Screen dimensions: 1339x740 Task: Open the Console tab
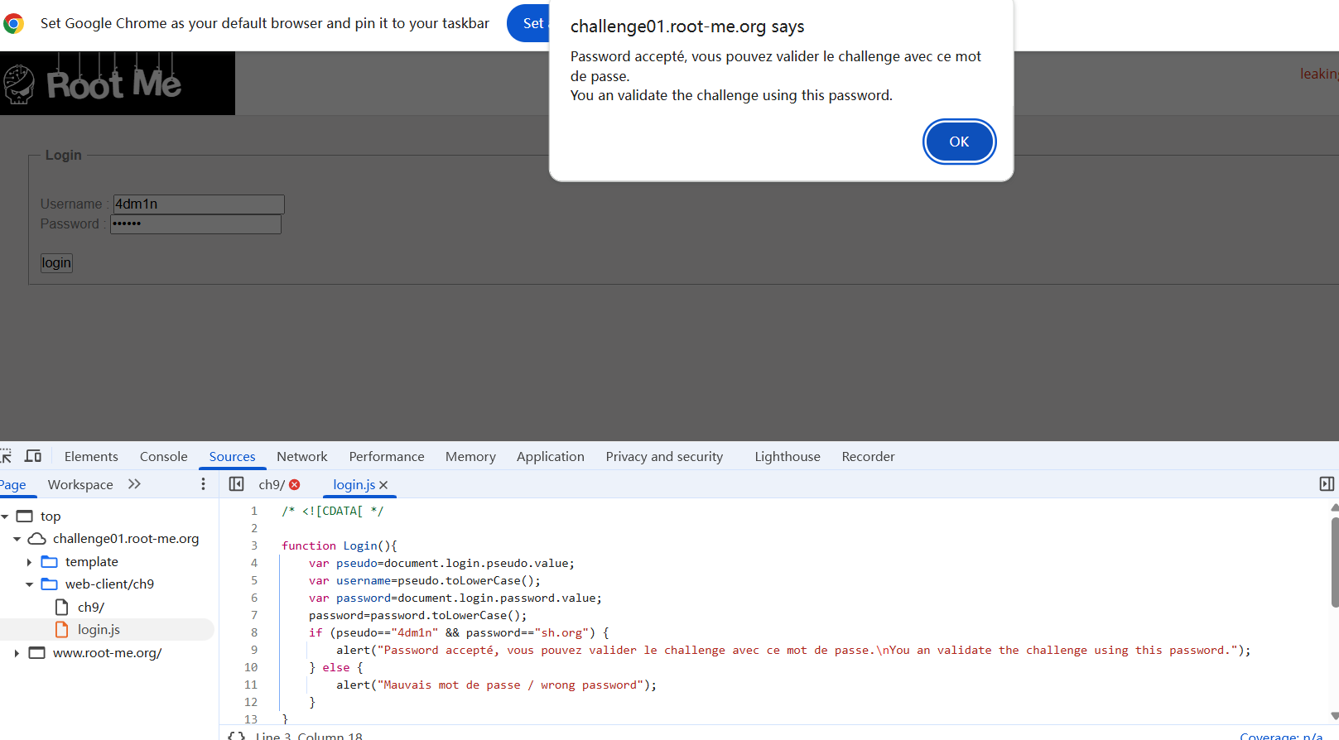click(163, 456)
